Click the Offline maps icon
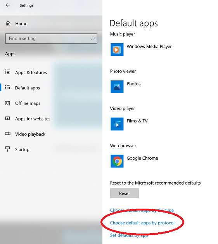 7,103
